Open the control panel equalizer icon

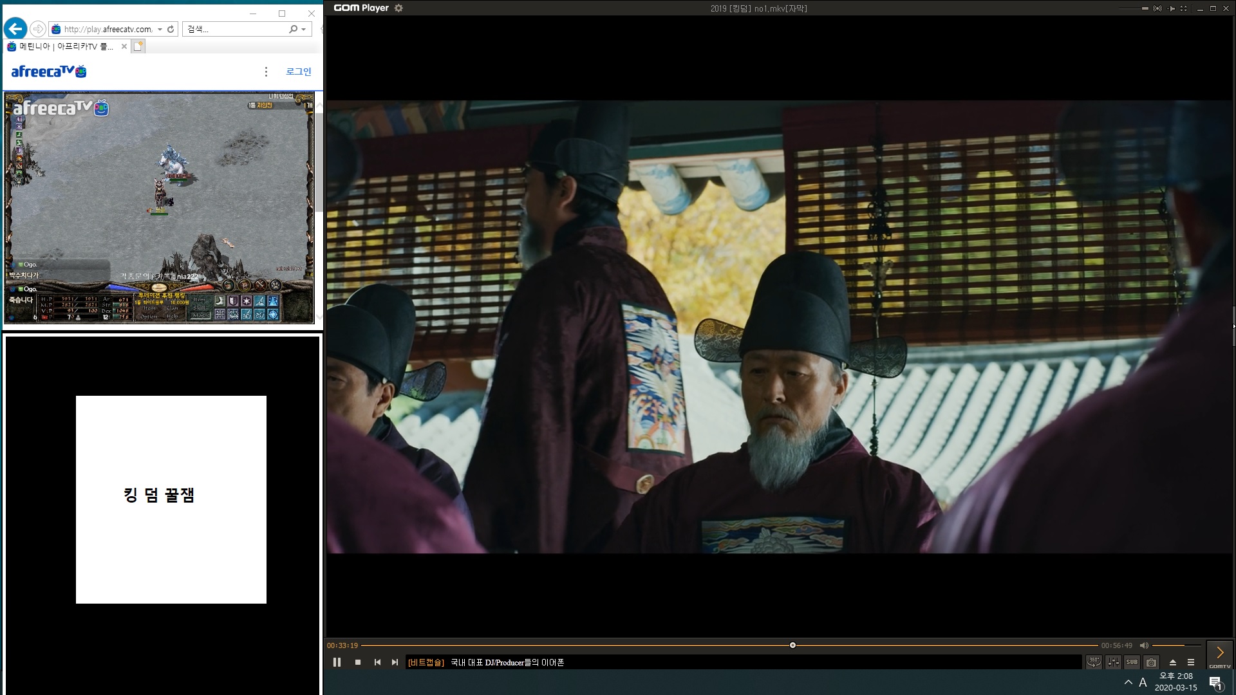point(1113,662)
